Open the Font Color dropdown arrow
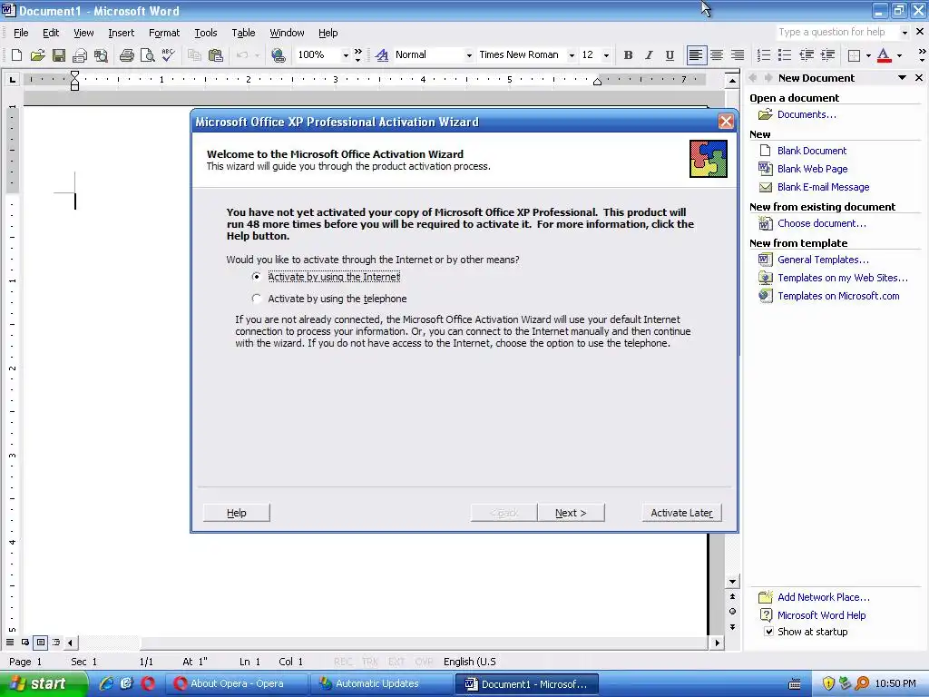This screenshot has width=929, height=697. (x=899, y=55)
